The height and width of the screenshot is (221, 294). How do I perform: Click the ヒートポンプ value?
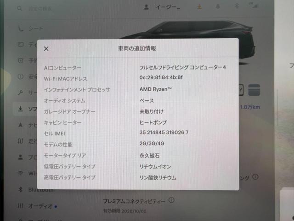click(153, 122)
